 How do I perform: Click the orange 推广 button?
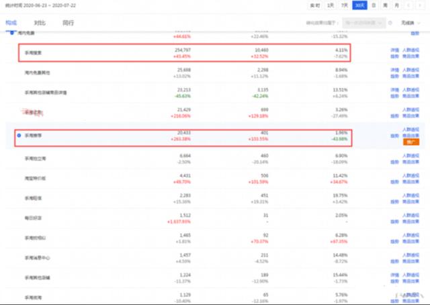click(x=411, y=142)
